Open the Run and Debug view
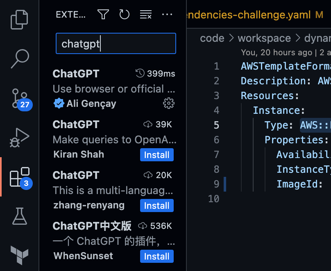The width and height of the screenshot is (331, 271). pos(19,135)
